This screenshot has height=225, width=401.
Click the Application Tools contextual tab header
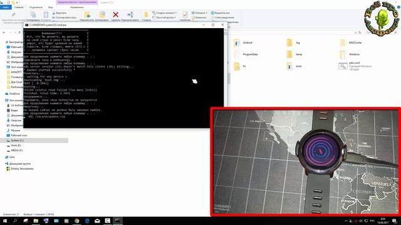pos(77,2)
